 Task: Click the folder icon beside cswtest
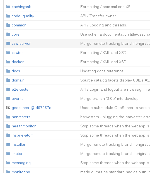point(8,53)
